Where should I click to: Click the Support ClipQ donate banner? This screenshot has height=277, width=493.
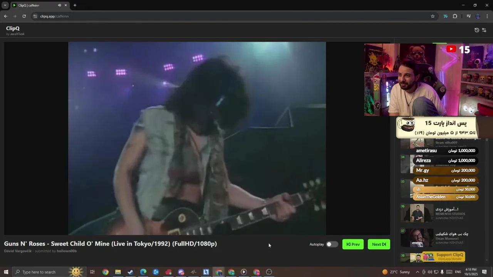pos(444,257)
